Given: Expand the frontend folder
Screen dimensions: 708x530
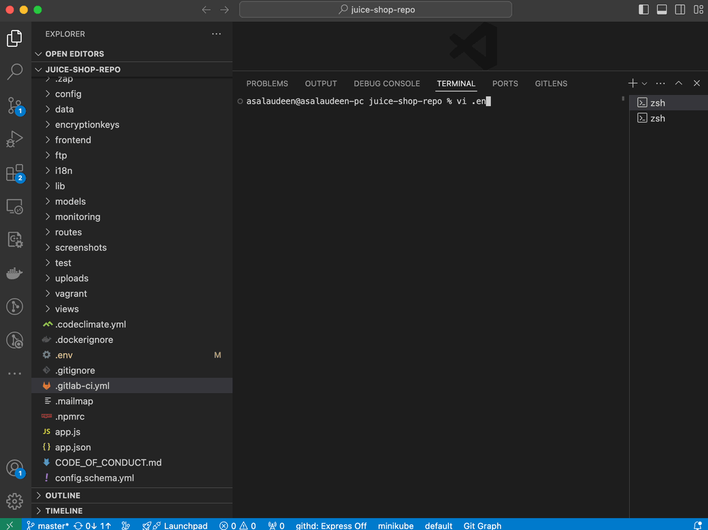Looking at the screenshot, I should point(71,140).
